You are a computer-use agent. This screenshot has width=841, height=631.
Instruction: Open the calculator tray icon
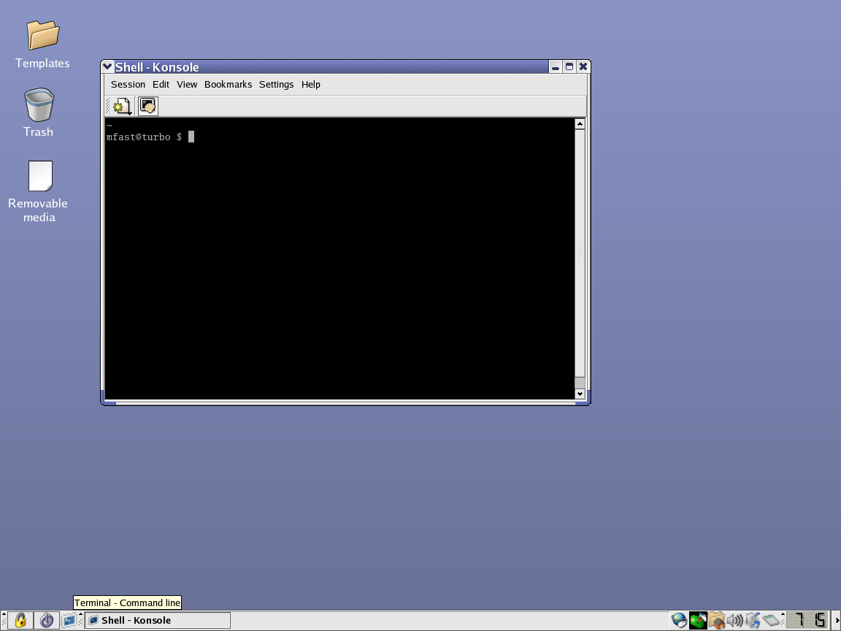[x=772, y=620]
